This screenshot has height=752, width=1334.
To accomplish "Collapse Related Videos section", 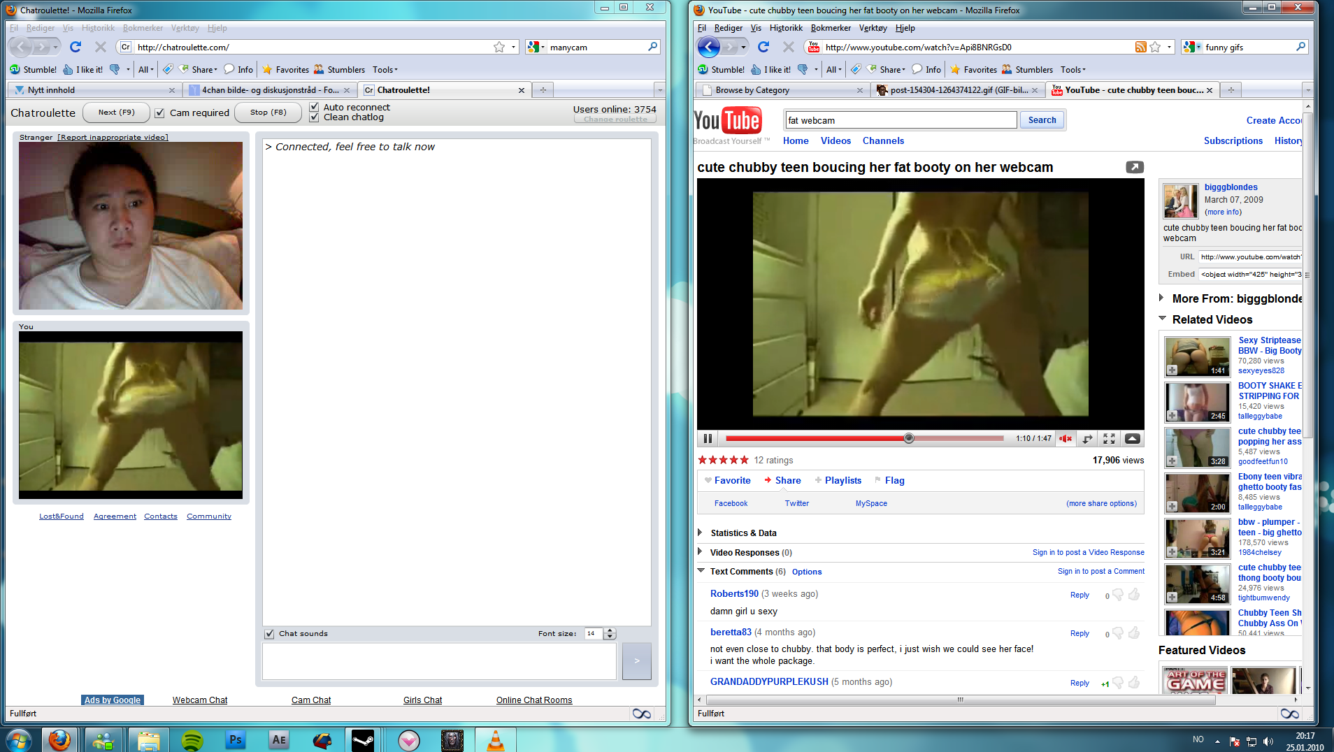I will pyautogui.click(x=1162, y=319).
